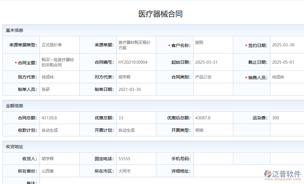Click the 起始日期 field 2025-03-31

point(213,62)
